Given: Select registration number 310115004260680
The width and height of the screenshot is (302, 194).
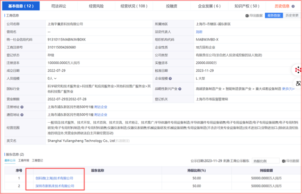Looking at the screenshot, I should (62, 47).
